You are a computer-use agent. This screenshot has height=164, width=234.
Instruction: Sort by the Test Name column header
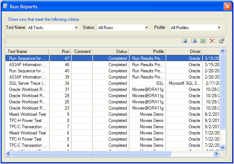tap(27, 52)
